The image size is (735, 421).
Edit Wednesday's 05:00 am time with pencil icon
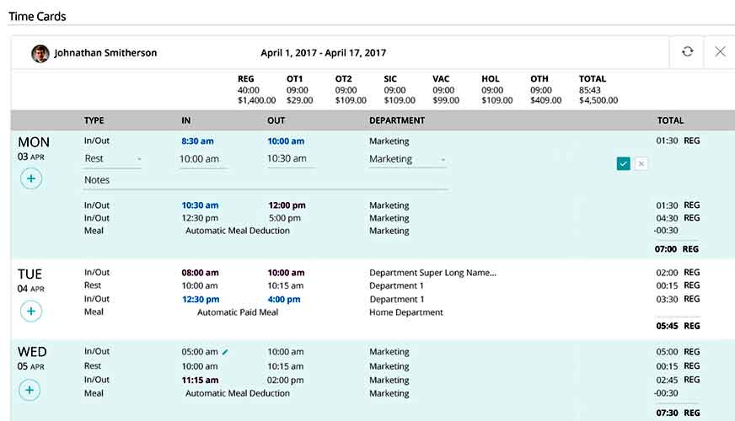[225, 352]
